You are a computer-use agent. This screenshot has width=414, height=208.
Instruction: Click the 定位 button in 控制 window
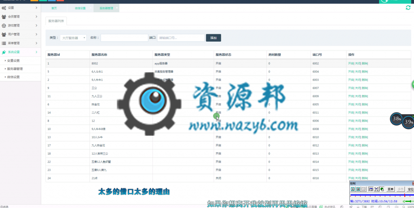click(x=410, y=189)
